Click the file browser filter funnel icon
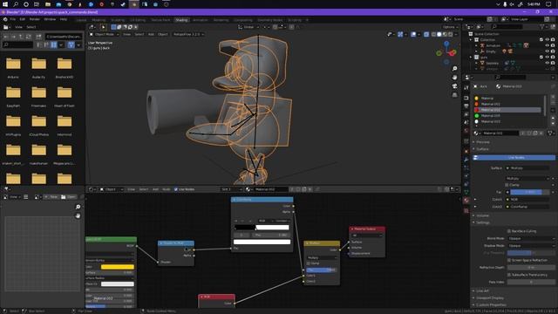The image size is (558, 314). (x=71, y=44)
